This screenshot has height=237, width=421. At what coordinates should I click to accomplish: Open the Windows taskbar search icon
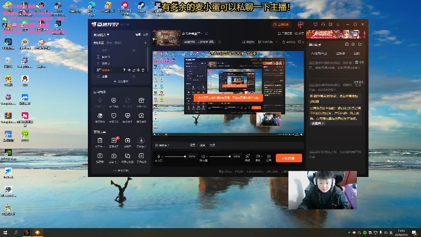(x=16, y=232)
